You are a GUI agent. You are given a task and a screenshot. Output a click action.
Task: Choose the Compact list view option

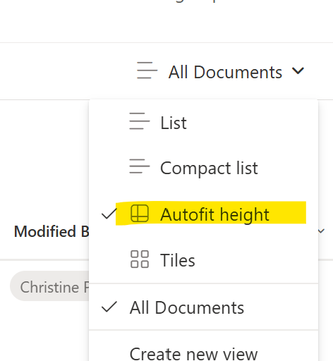click(204, 168)
